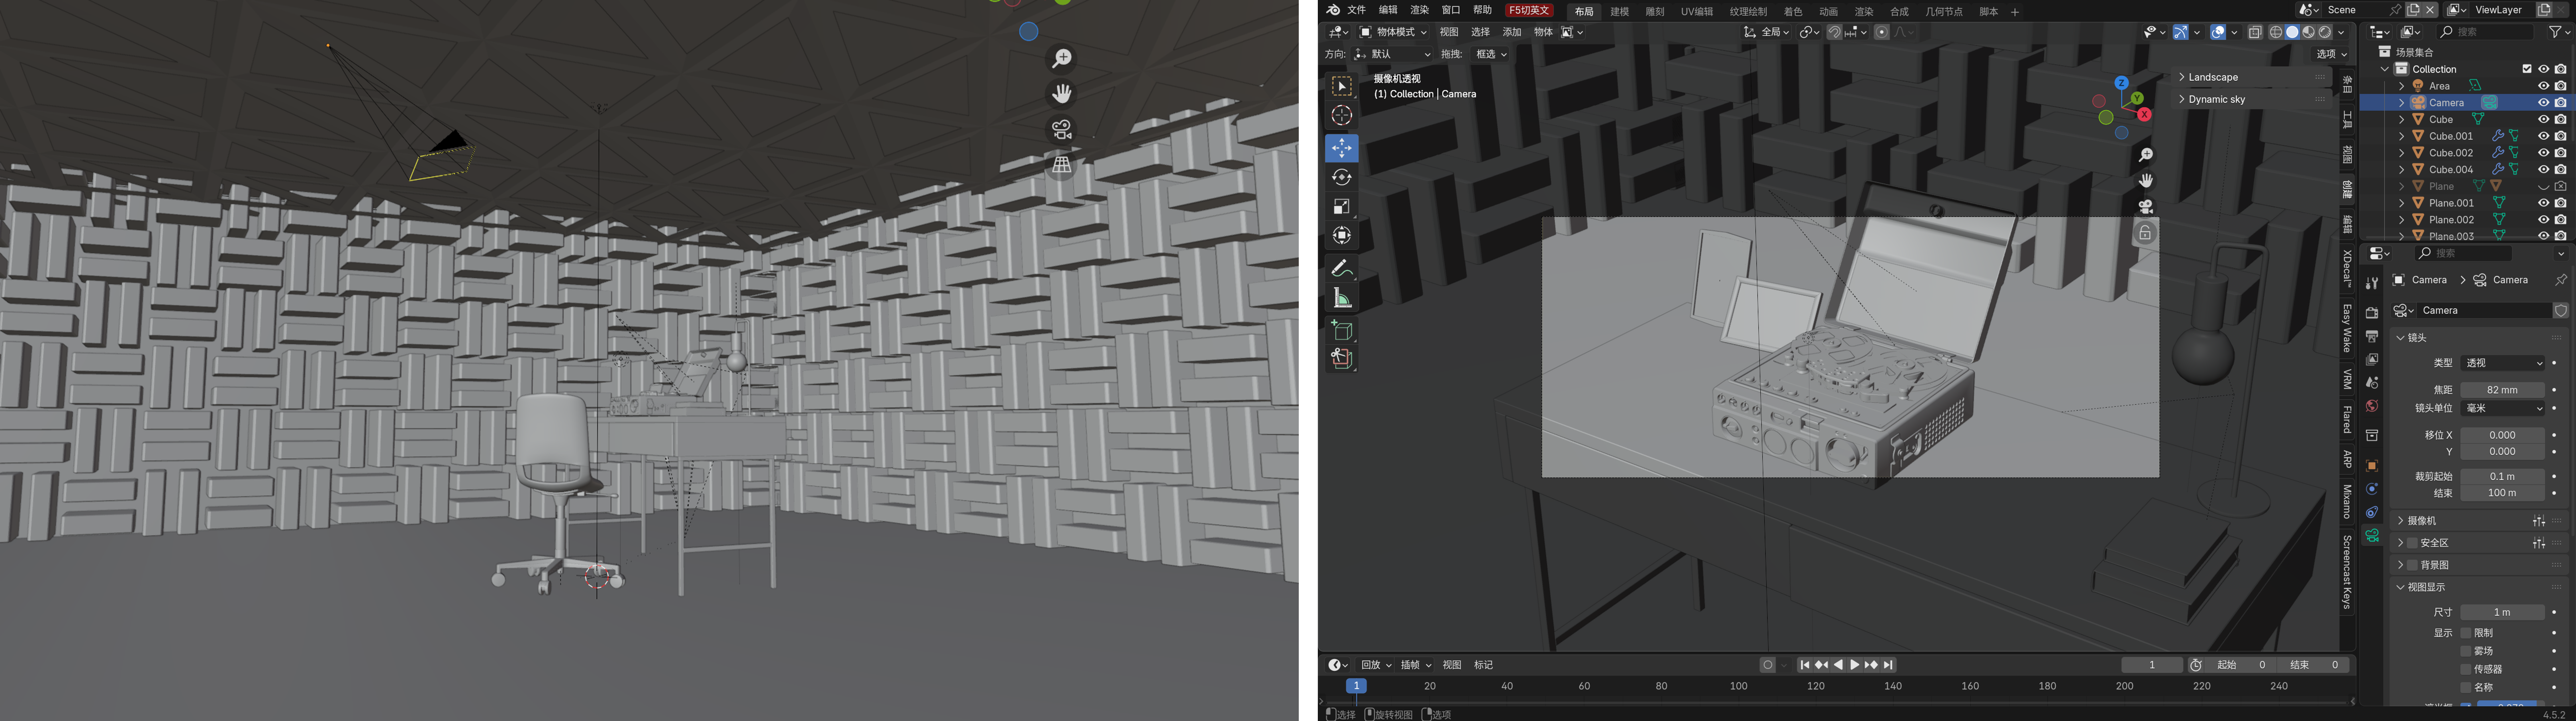Toggle proportional editing button
Viewport: 2576px width, 721px height.
[1881, 32]
